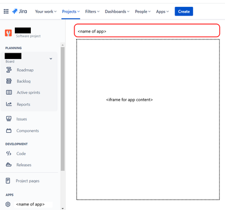The image size is (225, 210).
Task: Click the Backlog icon in sidebar
Action: [x=9, y=81]
